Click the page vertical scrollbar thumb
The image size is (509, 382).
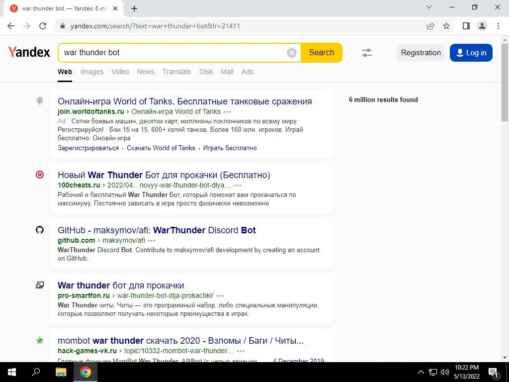click(505, 82)
